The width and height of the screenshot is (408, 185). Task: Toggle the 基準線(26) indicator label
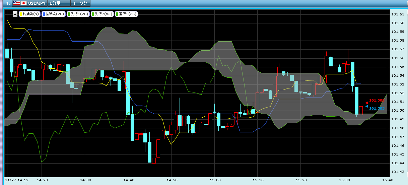(54, 14)
